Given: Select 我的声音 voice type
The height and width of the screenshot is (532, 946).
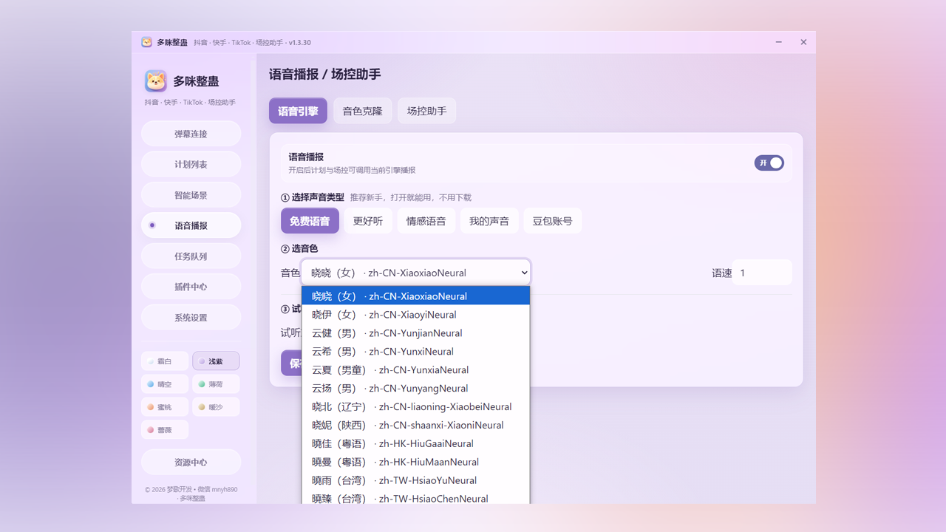Looking at the screenshot, I should point(489,221).
